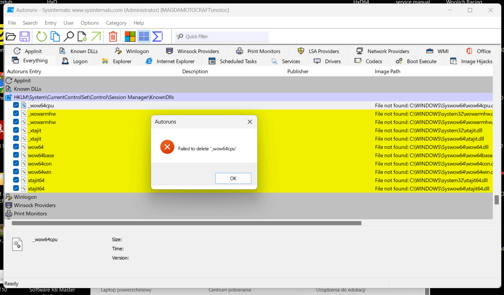The width and height of the screenshot is (504, 295).
Task: Click the green Jump to Entry arrow
Action: click(96, 36)
